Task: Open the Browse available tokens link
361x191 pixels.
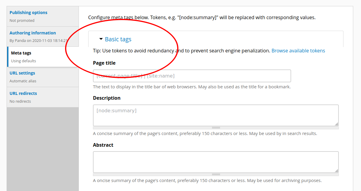Action: point(298,51)
